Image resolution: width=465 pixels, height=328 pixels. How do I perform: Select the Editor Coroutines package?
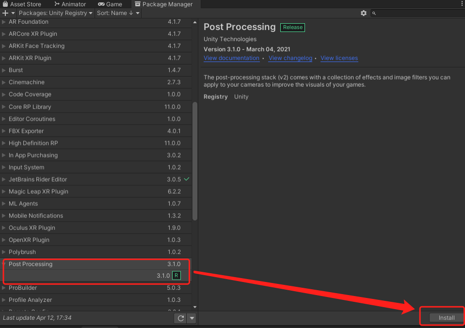click(96, 119)
